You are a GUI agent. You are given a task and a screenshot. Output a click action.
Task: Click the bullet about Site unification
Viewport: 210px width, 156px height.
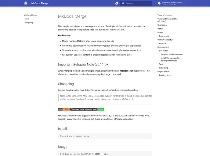click(x=102, y=50)
